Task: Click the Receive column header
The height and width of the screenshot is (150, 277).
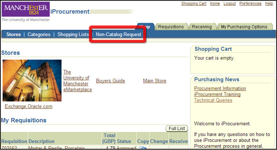Action: point(179,142)
